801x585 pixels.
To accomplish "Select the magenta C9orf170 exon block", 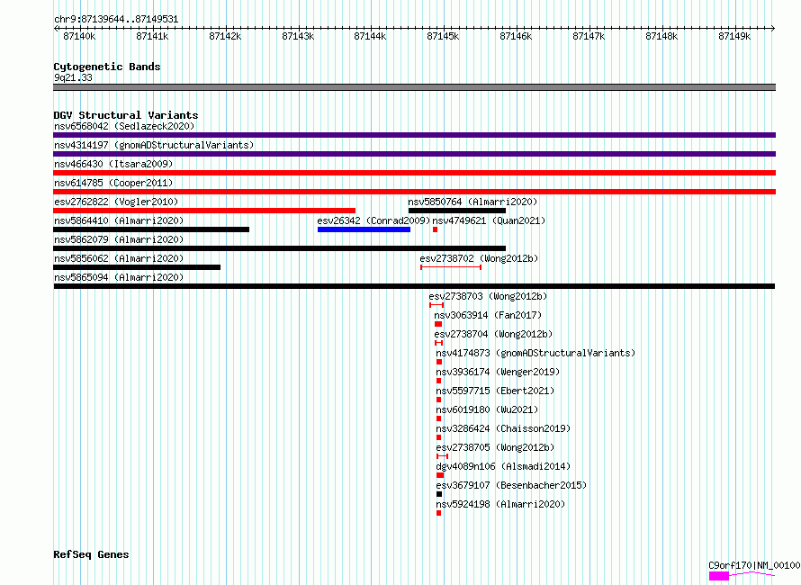I will [x=719, y=576].
